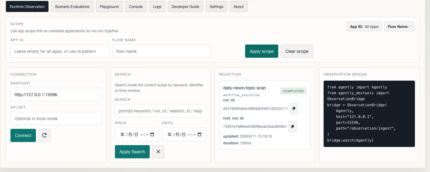Click the Since date field
Screen dimensions: 430x172
click(x=137, y=135)
